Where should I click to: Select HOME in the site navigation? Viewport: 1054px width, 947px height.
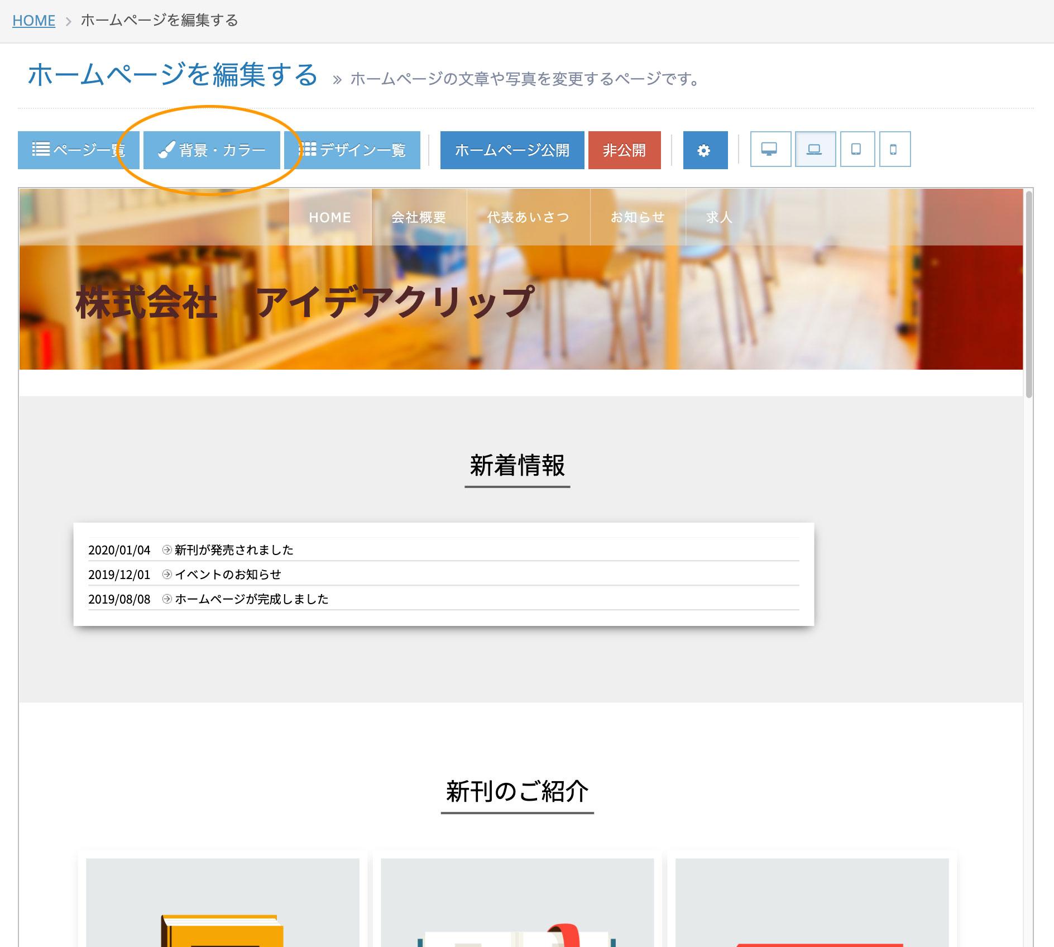tap(330, 217)
